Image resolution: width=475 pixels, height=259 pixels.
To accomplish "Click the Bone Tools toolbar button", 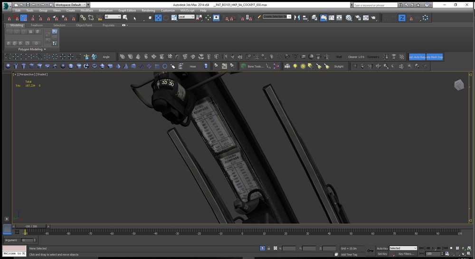I will [x=255, y=67].
